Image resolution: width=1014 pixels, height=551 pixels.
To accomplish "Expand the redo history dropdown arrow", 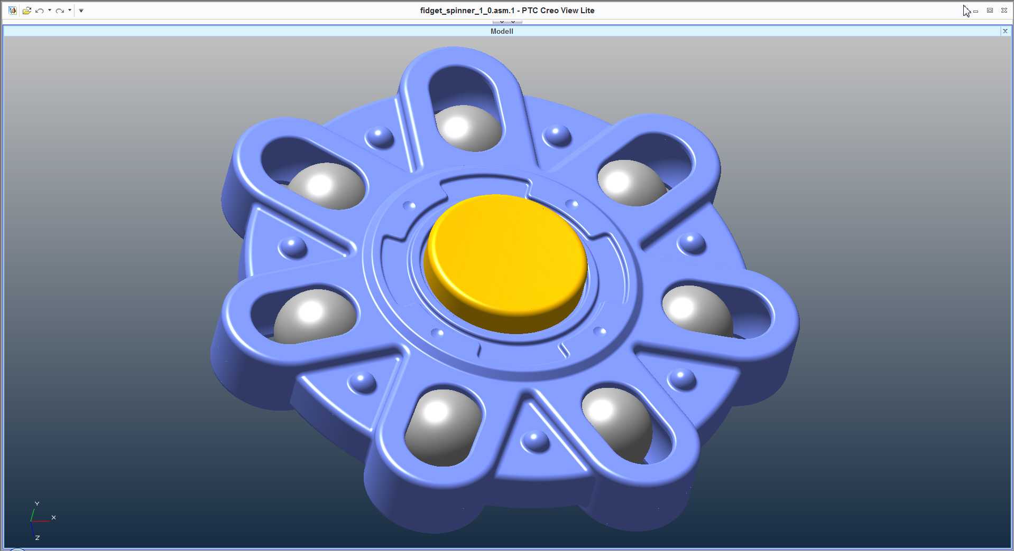I will (70, 10).
